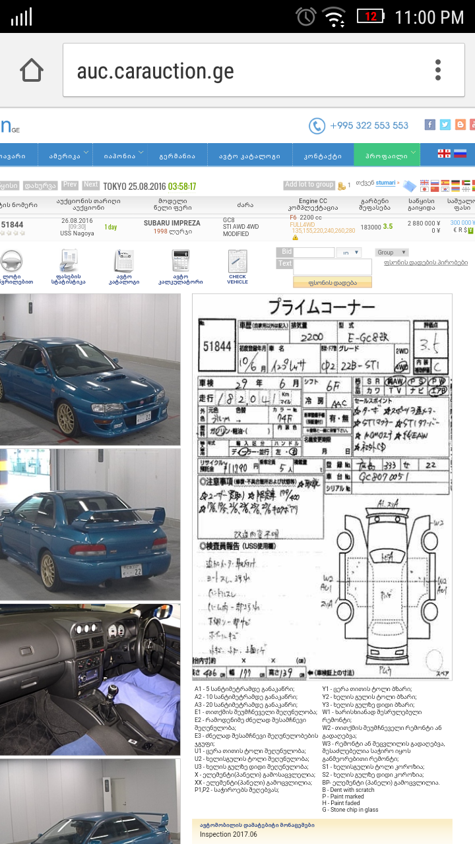Open the Group dropdown

(392, 253)
